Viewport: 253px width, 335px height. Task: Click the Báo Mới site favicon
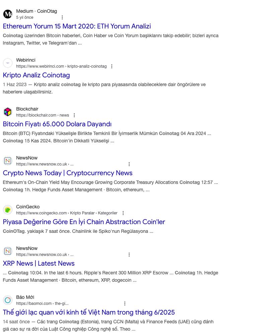[x=8, y=300]
